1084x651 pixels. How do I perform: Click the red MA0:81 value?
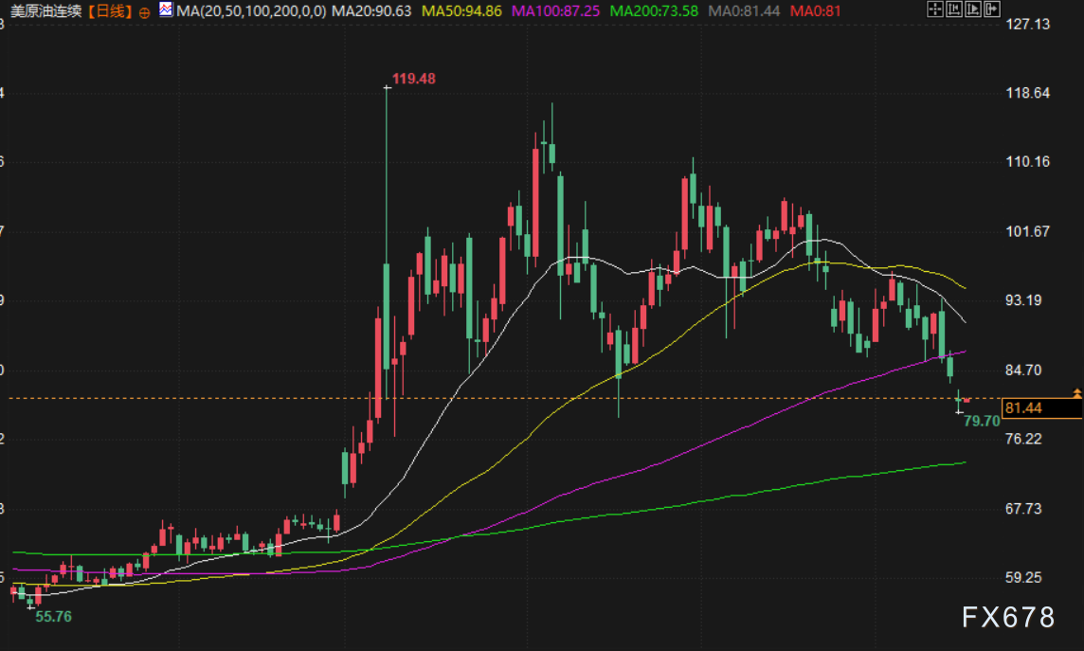[x=816, y=11]
